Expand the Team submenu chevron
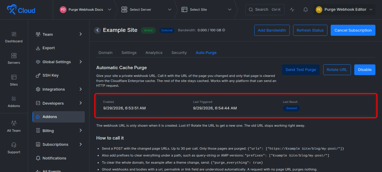Image resolution: width=382 pixels, height=172 pixels. pyautogui.click(x=81, y=34)
